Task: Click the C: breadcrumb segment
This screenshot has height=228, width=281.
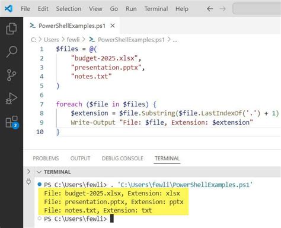Action: click(33, 40)
